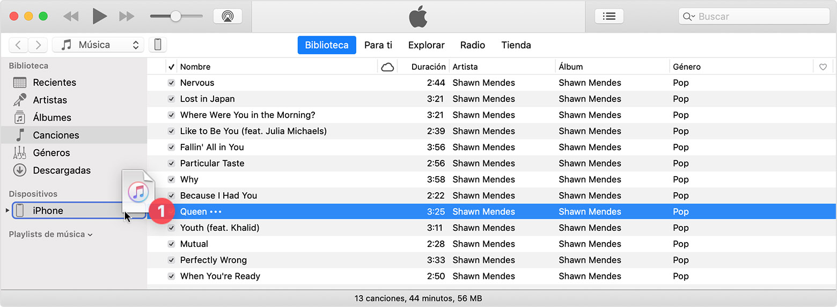Screen dimensions: 837x307
Task: Collapse the Playlists de música section
Action: click(90, 235)
